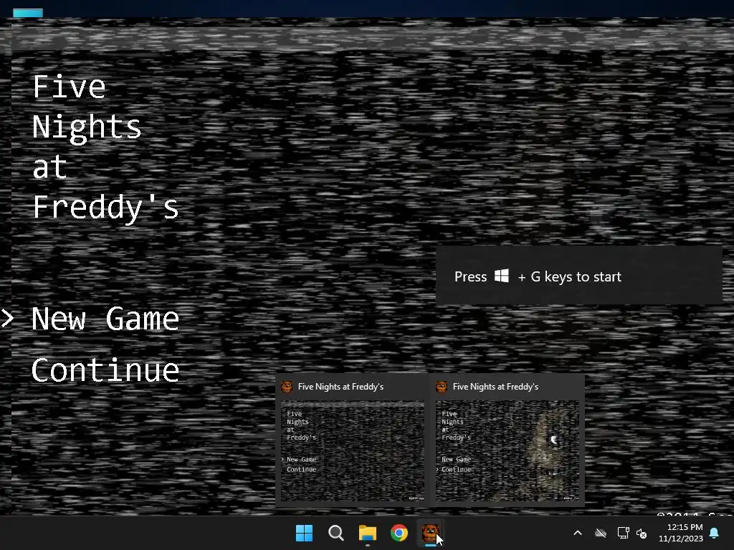734x550 pixels.
Task: Switch to the right preview showing Freddy's face
Action: [507, 440]
